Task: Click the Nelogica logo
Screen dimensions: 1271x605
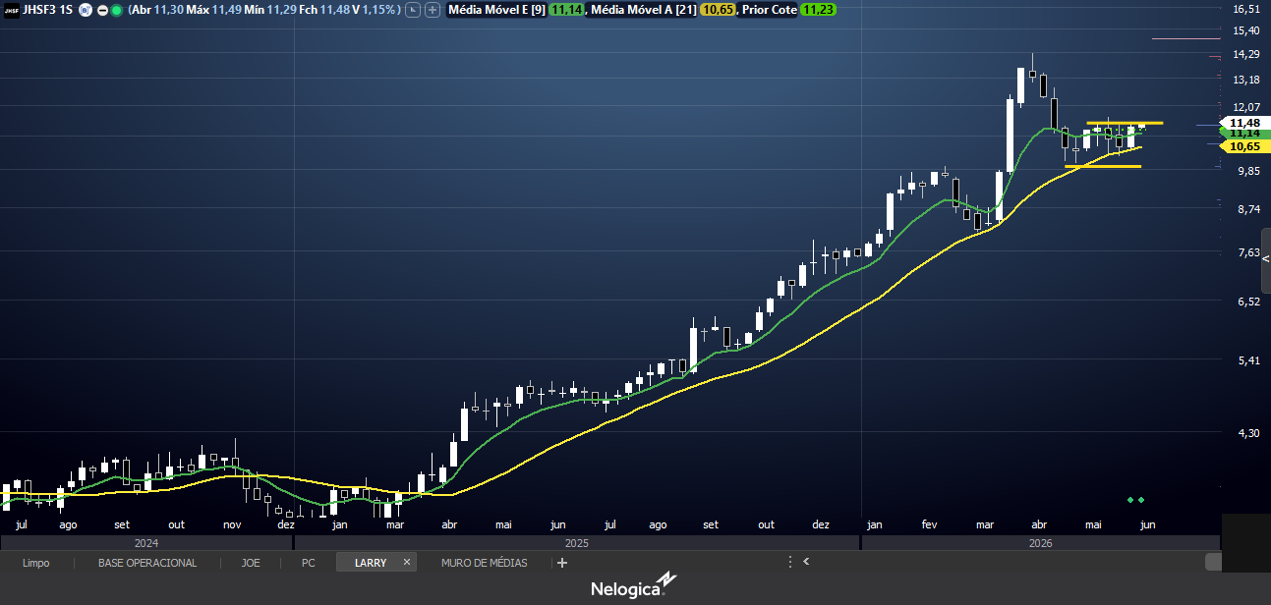Action: pyautogui.click(x=634, y=585)
